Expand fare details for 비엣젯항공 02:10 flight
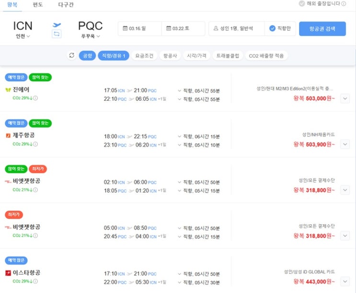356x293 pixels. [345, 190]
